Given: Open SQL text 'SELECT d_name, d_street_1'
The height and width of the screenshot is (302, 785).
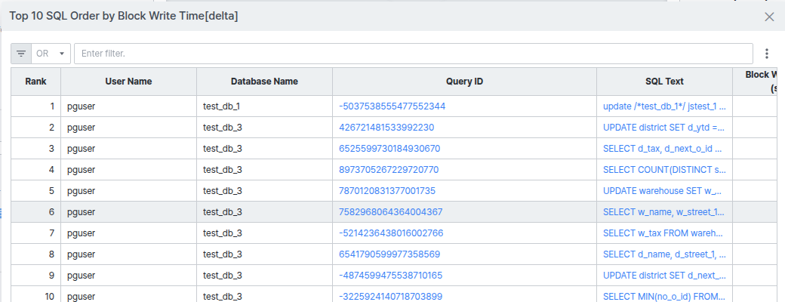Looking at the screenshot, I should point(664,254).
